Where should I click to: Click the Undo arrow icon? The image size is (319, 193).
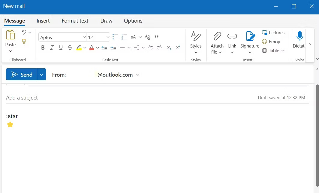[24, 32]
